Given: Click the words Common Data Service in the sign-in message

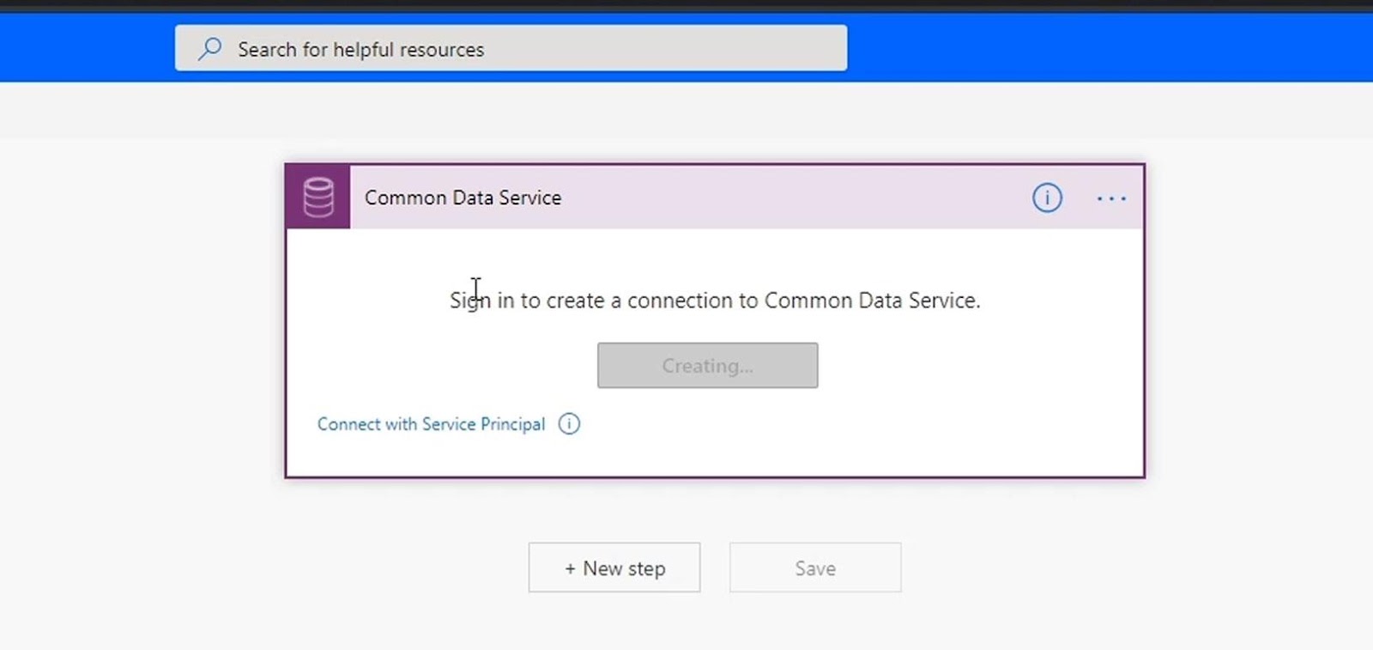Looking at the screenshot, I should (872, 301).
